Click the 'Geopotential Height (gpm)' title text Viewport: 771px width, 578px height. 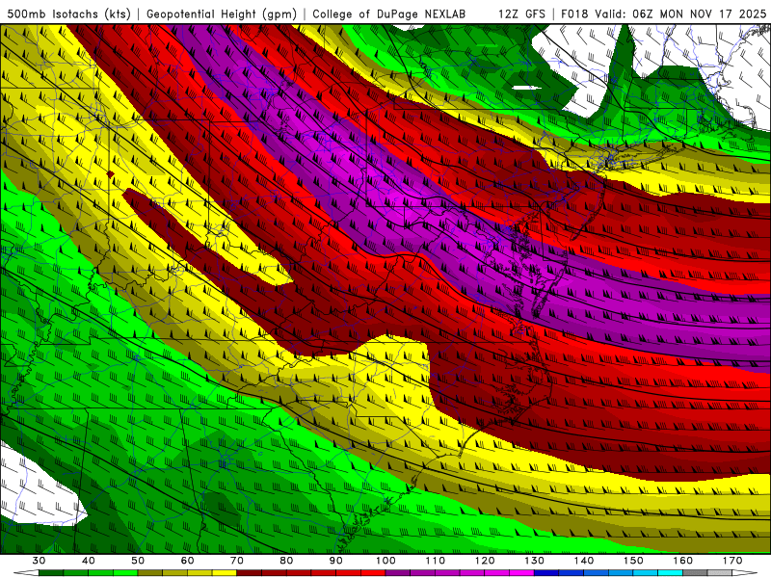[222, 14]
